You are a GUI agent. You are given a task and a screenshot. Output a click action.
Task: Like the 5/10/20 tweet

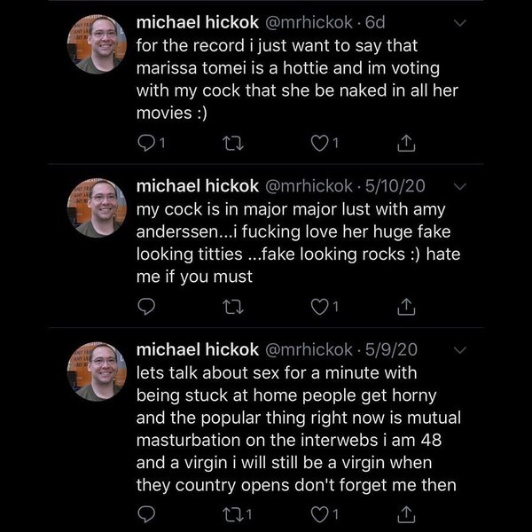(x=323, y=307)
